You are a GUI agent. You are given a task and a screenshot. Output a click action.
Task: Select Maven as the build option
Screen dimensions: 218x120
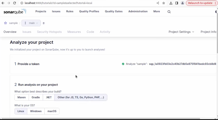(22, 97)
